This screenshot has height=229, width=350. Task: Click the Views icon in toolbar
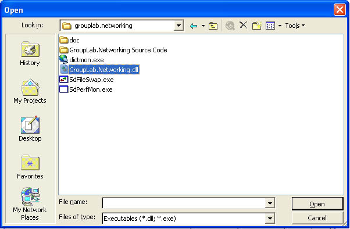(270, 26)
